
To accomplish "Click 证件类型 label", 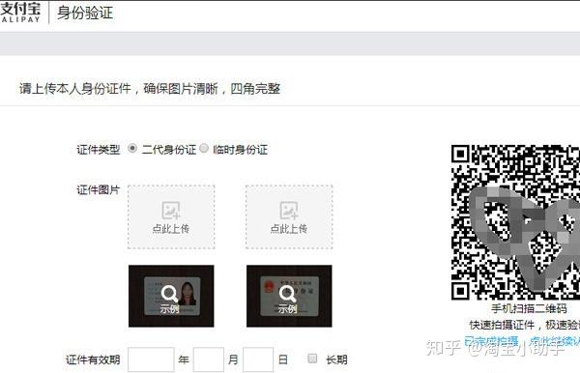I will 98,150.
